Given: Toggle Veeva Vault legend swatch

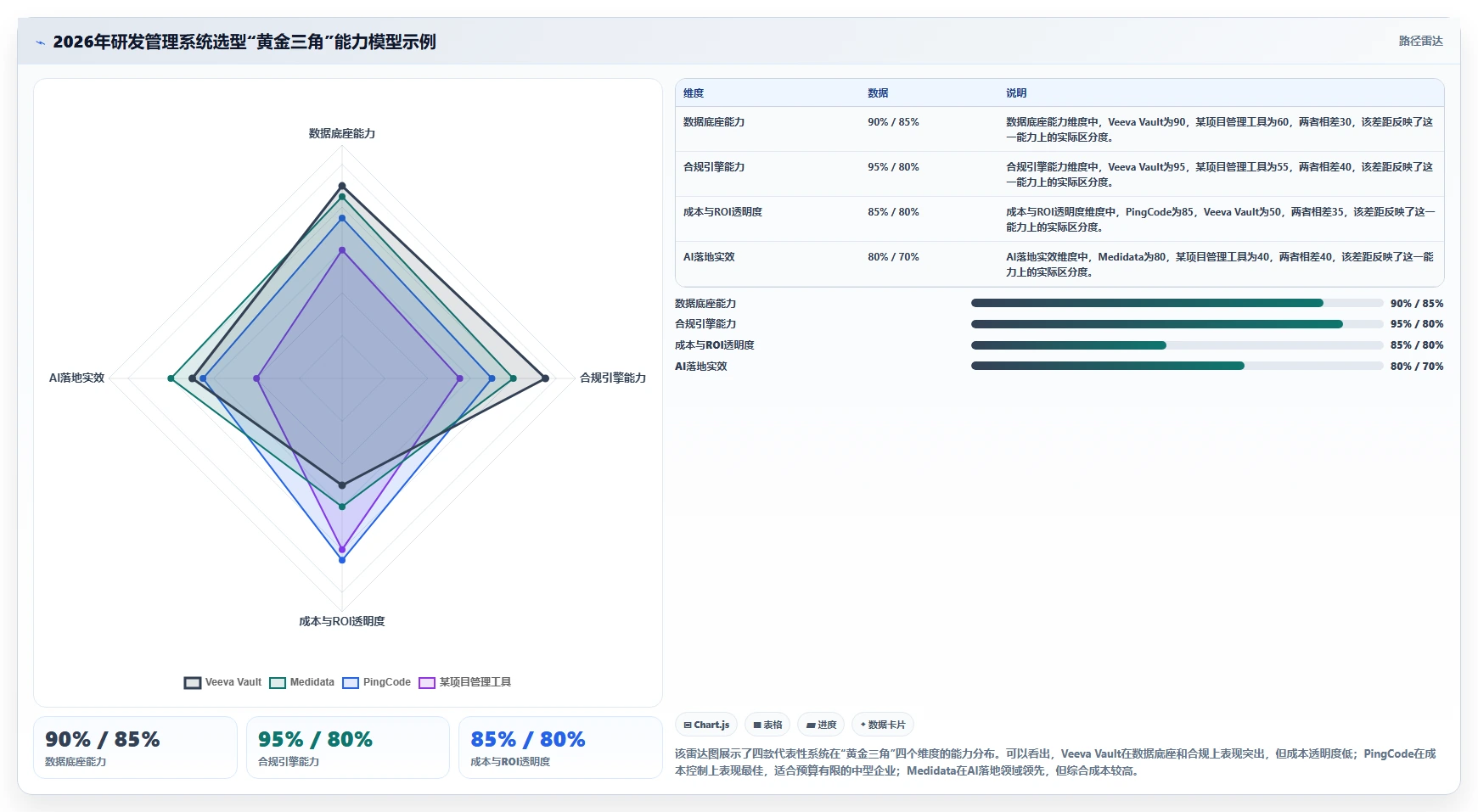Looking at the screenshot, I should pos(193,683).
